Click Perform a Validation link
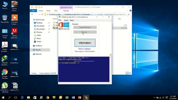 point(85,49)
